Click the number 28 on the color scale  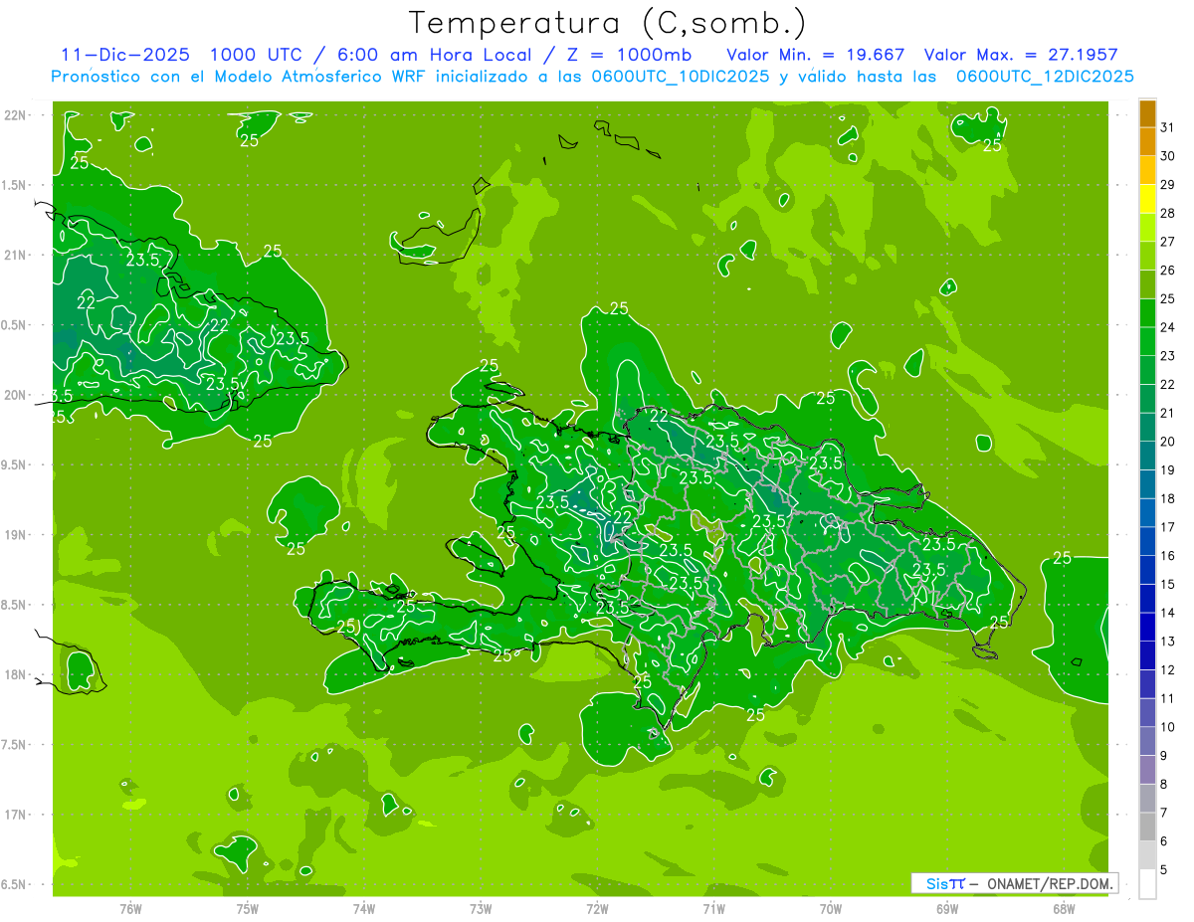click(x=1167, y=213)
